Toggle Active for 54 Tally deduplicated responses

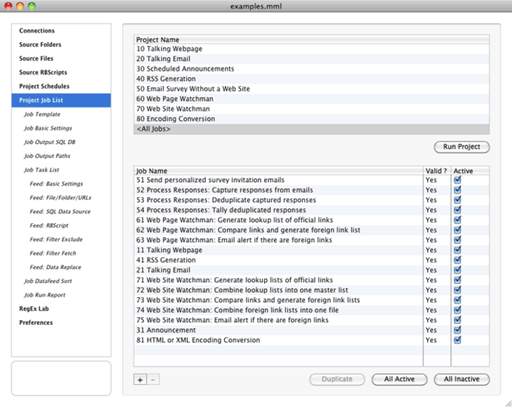point(457,209)
